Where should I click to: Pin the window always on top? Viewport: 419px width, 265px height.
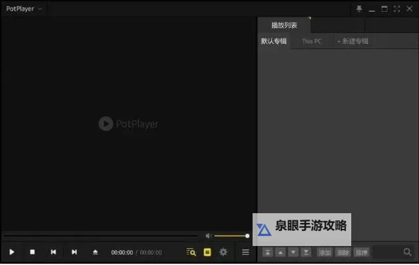[359, 9]
